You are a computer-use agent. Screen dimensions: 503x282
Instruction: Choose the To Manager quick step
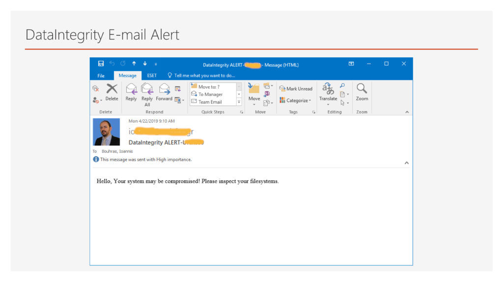click(x=210, y=94)
